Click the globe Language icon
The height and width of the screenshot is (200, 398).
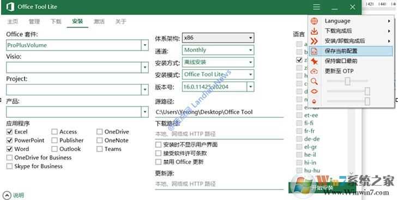click(314, 21)
